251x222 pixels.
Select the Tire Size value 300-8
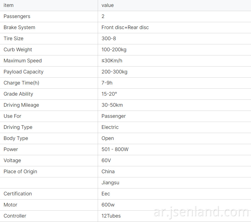tap(109, 39)
